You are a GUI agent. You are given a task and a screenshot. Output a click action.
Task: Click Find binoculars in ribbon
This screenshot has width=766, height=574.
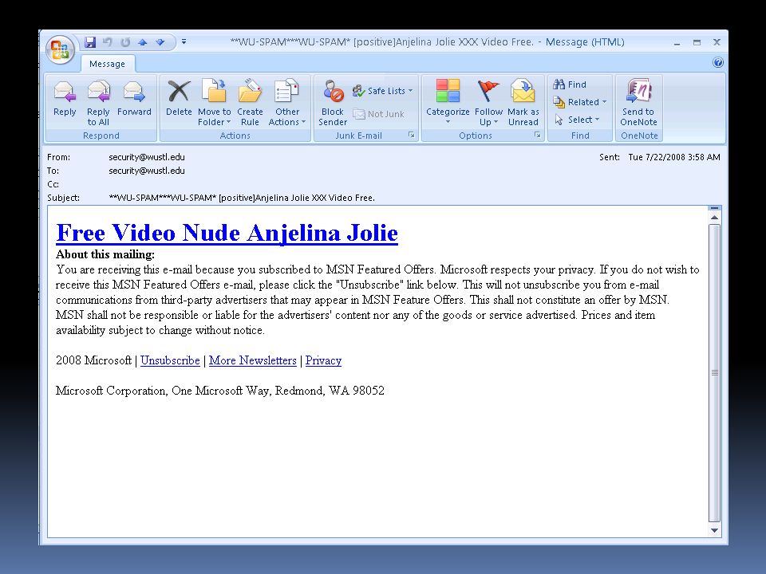click(x=570, y=85)
